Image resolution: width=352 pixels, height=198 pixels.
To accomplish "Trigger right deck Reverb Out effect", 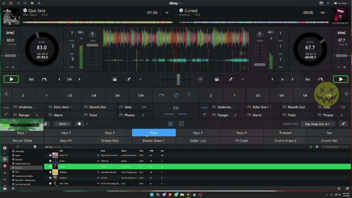I will click(x=298, y=107).
